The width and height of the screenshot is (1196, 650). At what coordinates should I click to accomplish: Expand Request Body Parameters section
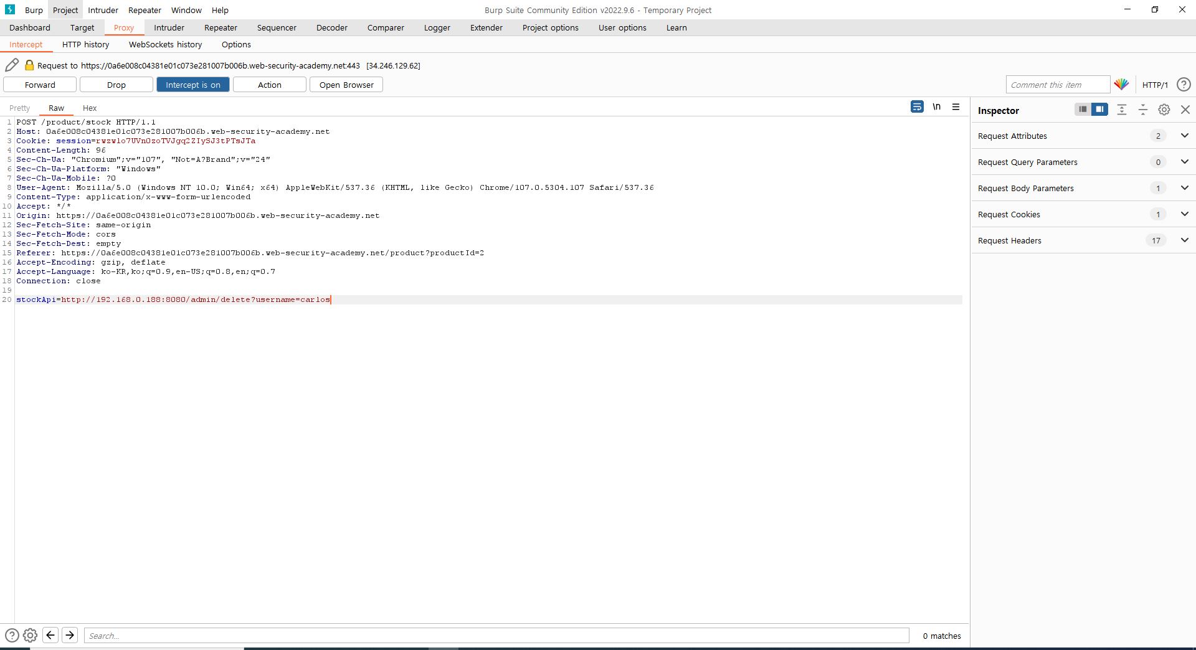(x=1184, y=188)
